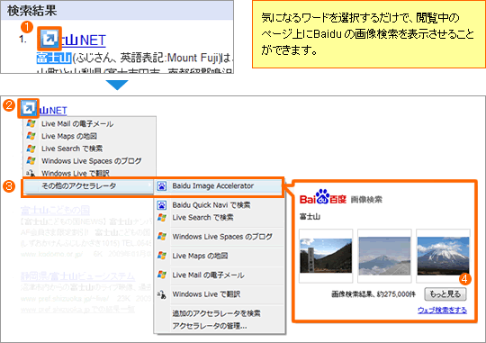Open アクセラレータの管理...

[210, 326]
